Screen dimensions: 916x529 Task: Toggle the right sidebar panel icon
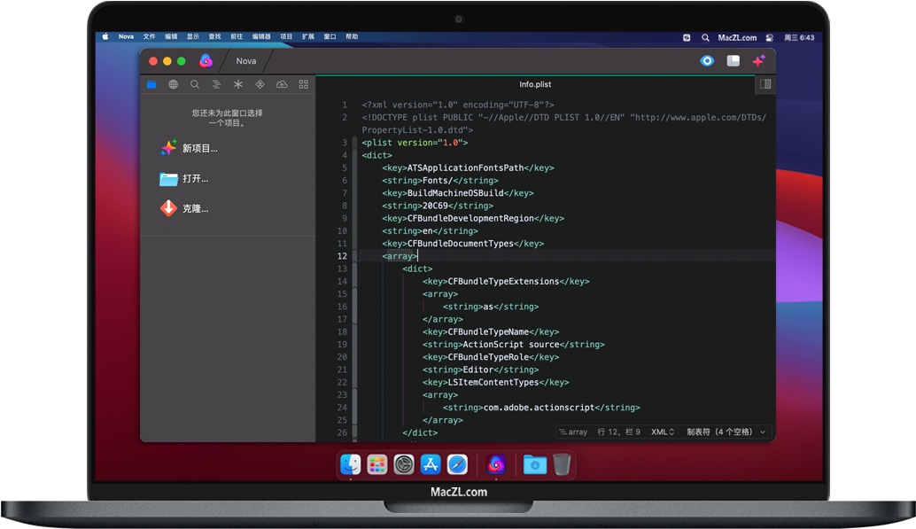765,84
